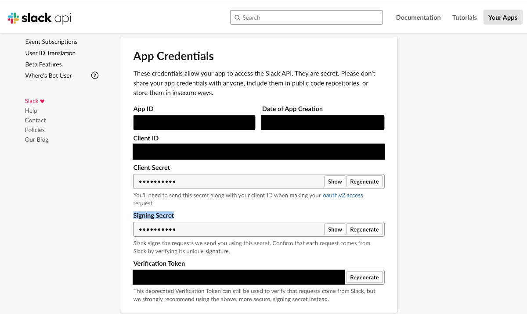This screenshot has height=314, width=527.
Task: Regenerate the Verification Token
Action: click(x=364, y=277)
